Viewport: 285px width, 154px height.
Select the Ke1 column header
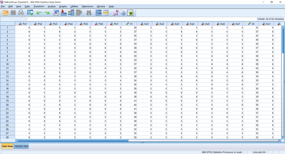145,24
